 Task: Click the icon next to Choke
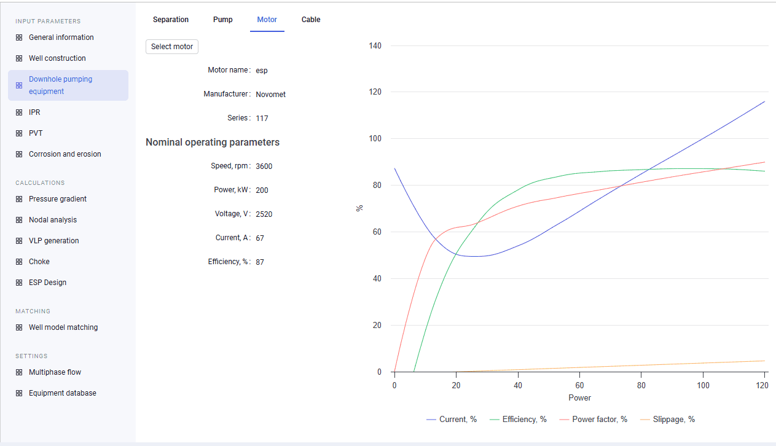(x=19, y=262)
